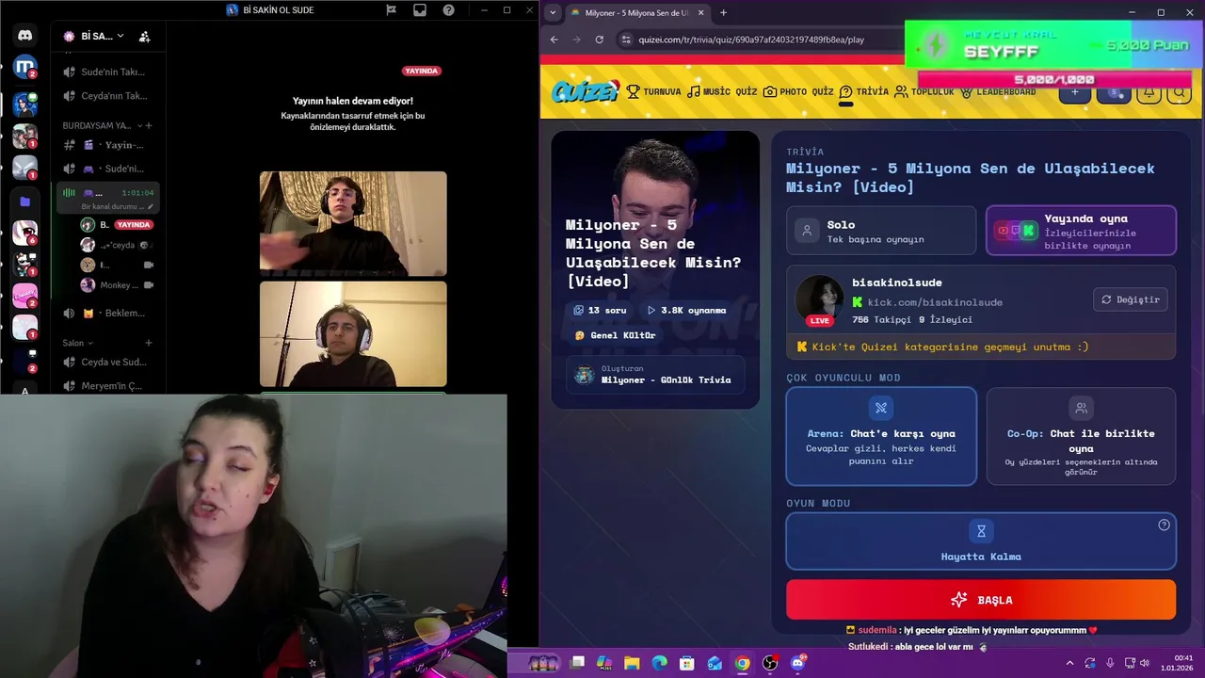Select Solo play mode
1205x678 pixels.
click(x=881, y=231)
